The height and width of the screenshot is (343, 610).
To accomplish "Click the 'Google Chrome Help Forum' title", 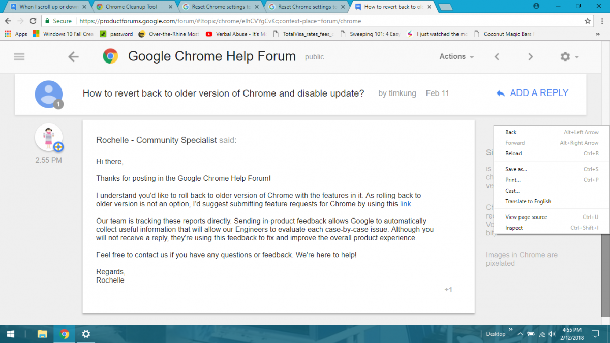I will point(212,56).
